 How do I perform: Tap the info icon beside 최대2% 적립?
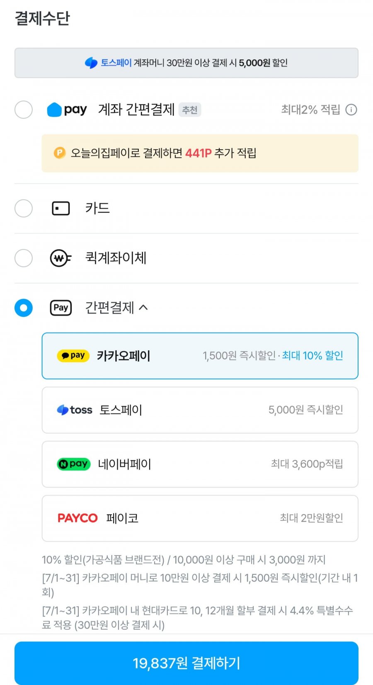pos(351,110)
